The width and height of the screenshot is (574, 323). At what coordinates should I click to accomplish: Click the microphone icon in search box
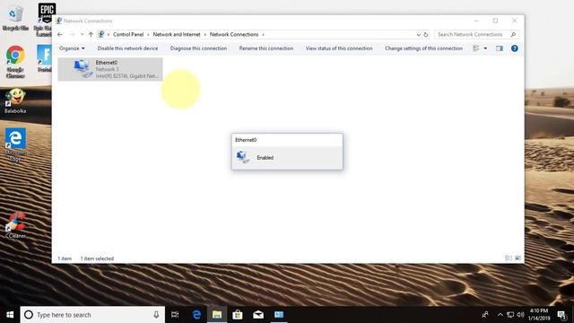pyautogui.click(x=156, y=315)
